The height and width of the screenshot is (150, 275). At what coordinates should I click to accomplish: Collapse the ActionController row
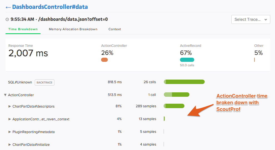5,95
